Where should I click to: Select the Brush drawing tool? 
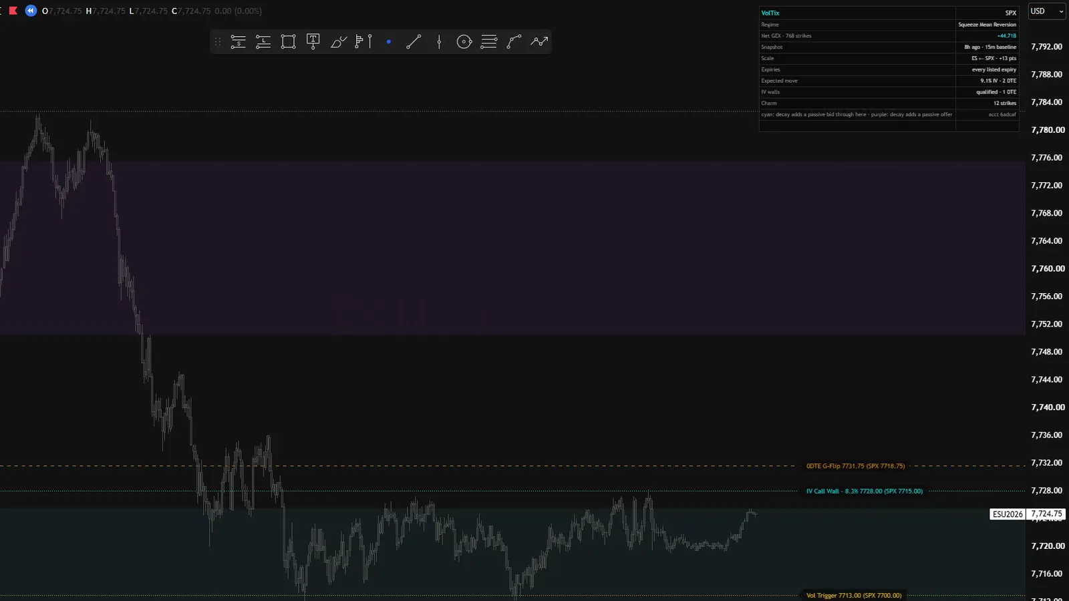[x=338, y=41]
